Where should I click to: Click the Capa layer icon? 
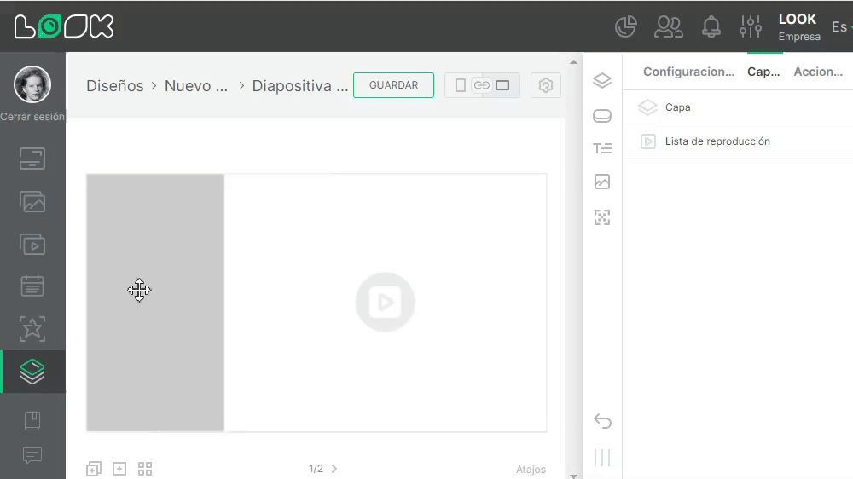click(x=647, y=107)
